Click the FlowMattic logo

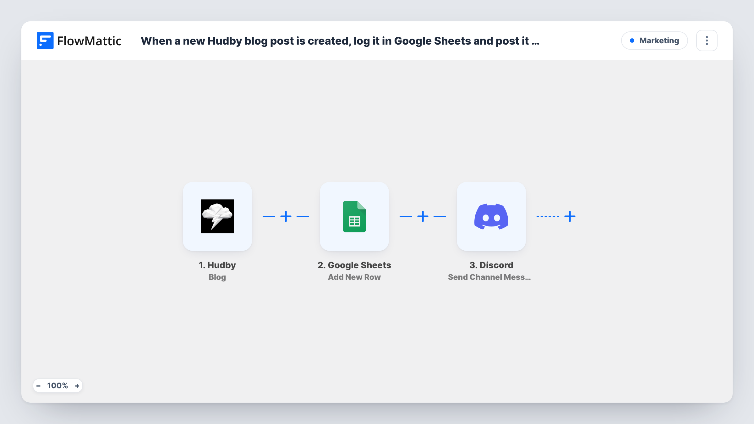coord(79,41)
